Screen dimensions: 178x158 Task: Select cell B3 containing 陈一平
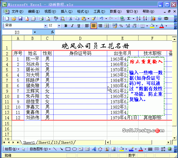(32, 59)
